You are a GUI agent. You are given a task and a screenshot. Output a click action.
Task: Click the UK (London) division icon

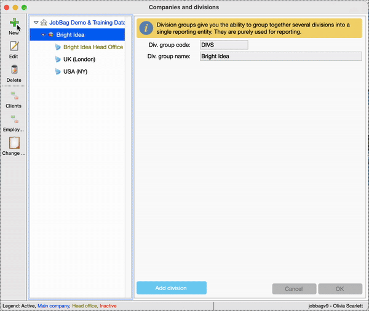pos(58,59)
